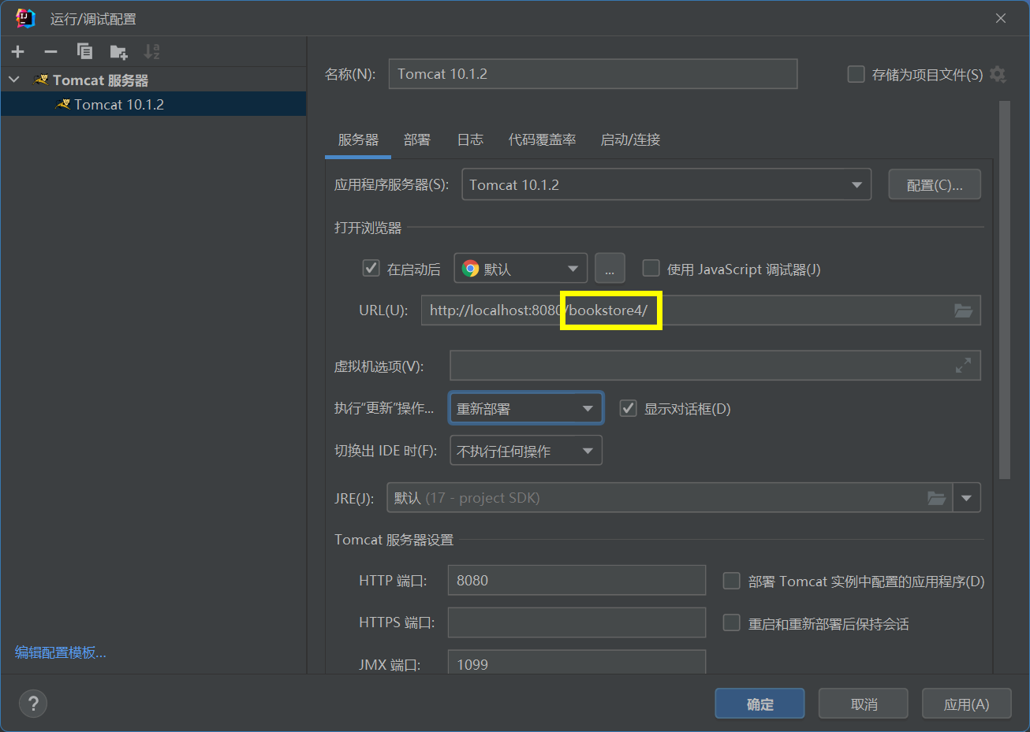
Task: Open the application server Tomcat 10.1.2 dropdown
Action: (666, 184)
